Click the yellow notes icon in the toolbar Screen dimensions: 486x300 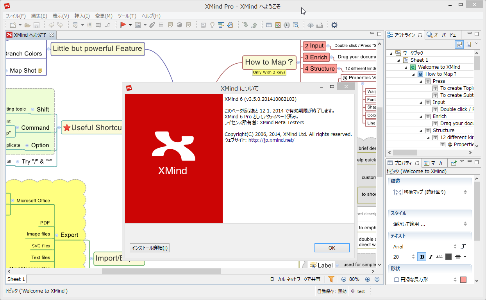[170, 25]
